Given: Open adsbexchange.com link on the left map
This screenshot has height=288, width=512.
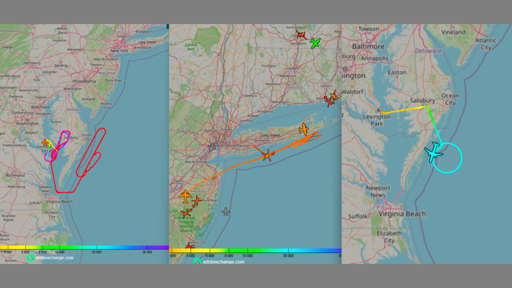Looking at the screenshot, I should 54,258.
